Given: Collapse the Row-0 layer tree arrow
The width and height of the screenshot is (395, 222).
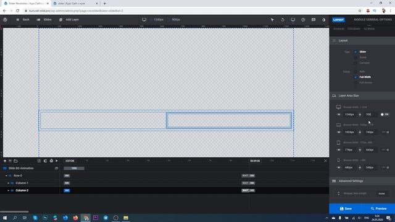Looking at the screenshot, I should tap(6, 176).
